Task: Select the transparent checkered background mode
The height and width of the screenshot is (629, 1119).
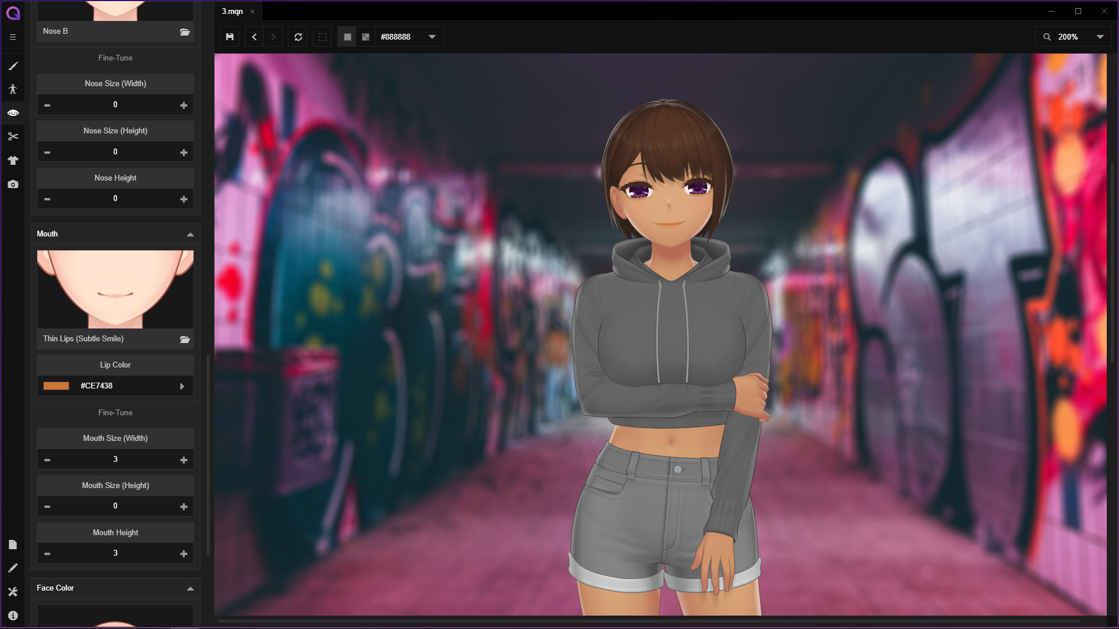Action: click(x=365, y=37)
